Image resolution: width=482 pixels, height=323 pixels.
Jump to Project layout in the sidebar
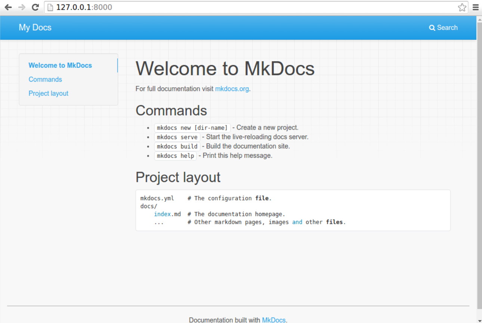[49, 94]
